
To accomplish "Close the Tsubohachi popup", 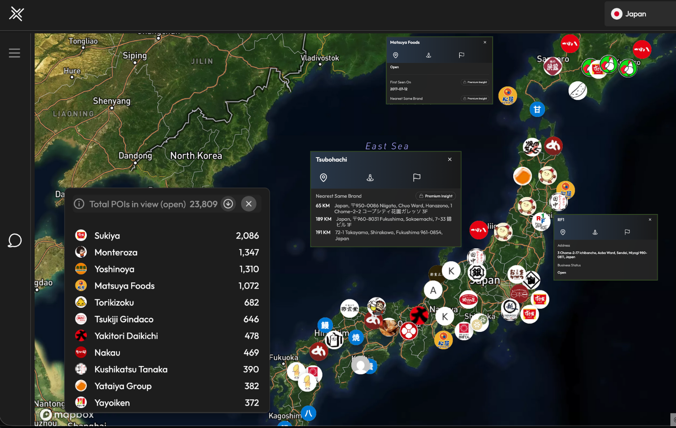I will tap(450, 159).
